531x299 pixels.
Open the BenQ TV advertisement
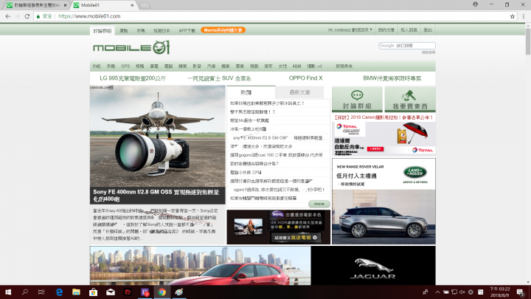click(278, 227)
